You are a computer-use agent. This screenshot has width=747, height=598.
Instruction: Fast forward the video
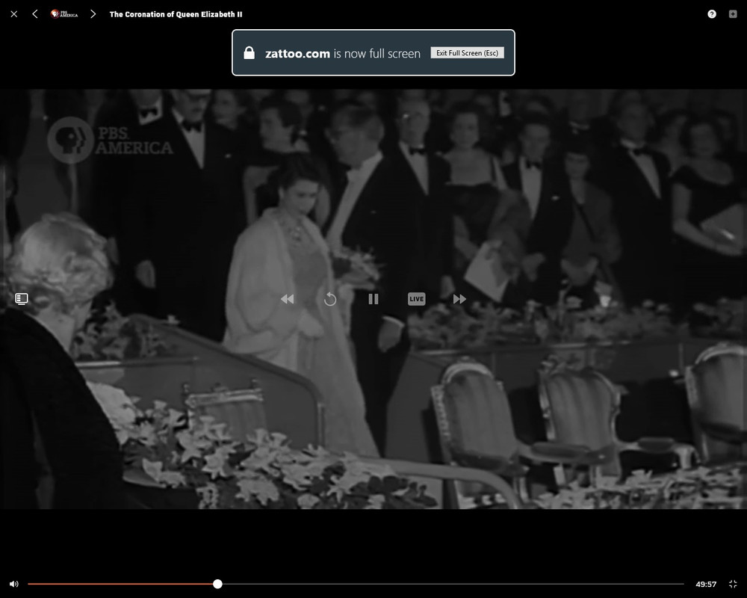[x=459, y=299]
